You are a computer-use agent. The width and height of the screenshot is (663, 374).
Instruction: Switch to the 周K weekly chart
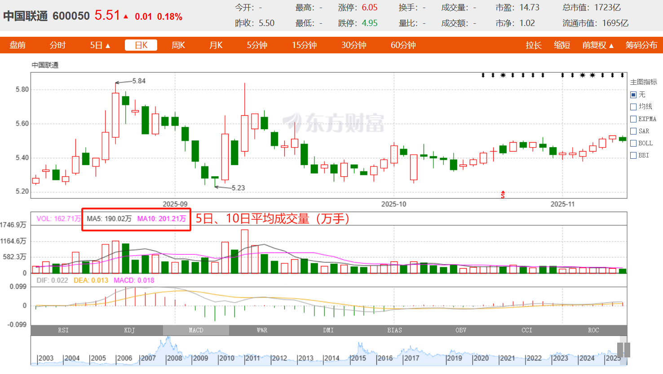178,45
